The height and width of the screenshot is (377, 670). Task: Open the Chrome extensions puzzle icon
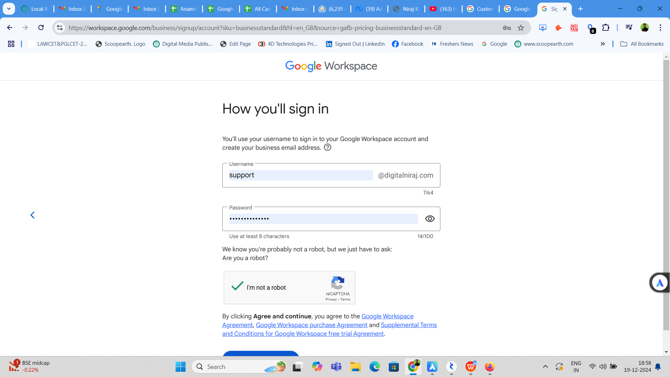606,28
